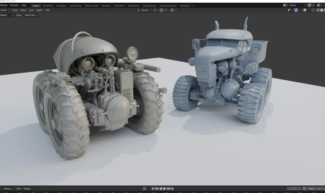Expand the Keying dropdown in the timeline
The image size is (325, 193).
coord(8,189)
